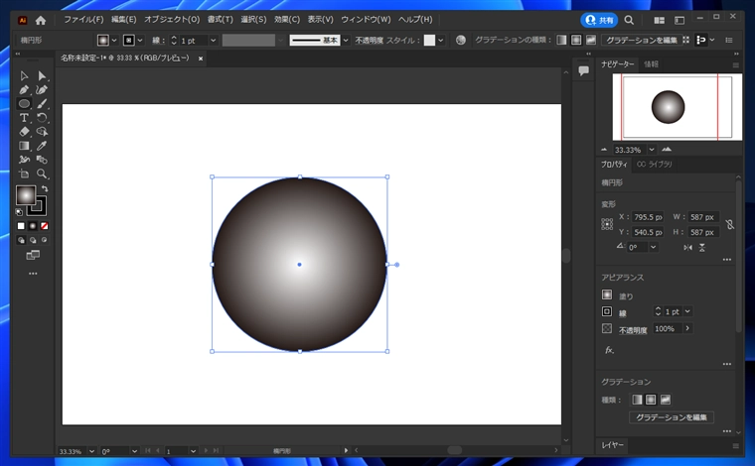Open graphic style dropdown in control bar
Image resolution: width=755 pixels, height=466 pixels.
440,41
